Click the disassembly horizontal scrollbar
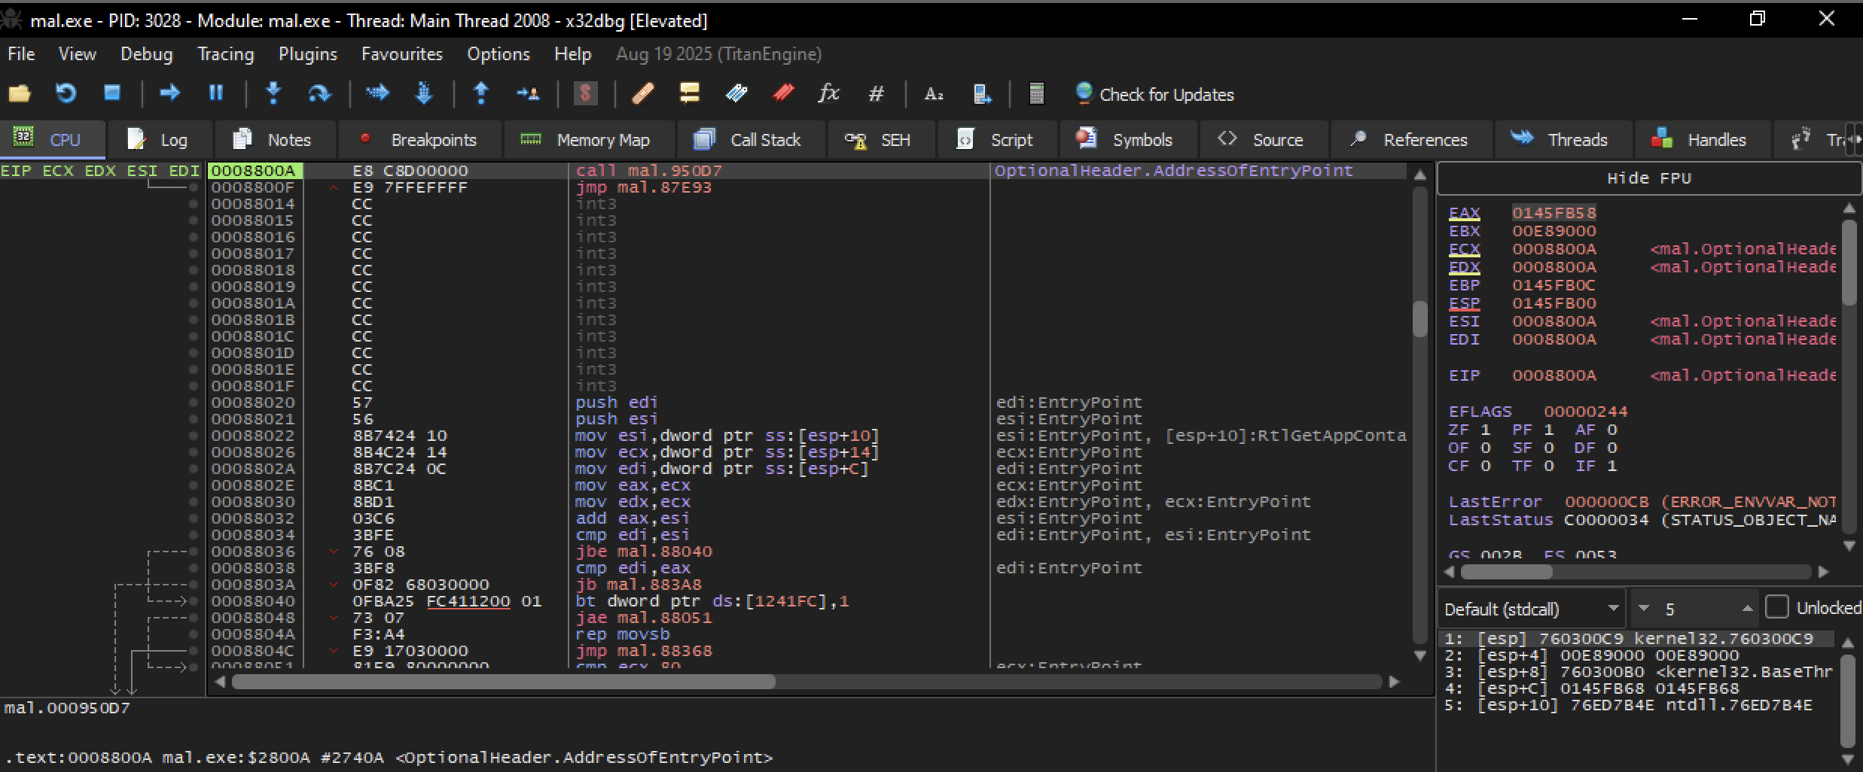The width and height of the screenshot is (1863, 772). coord(503,682)
